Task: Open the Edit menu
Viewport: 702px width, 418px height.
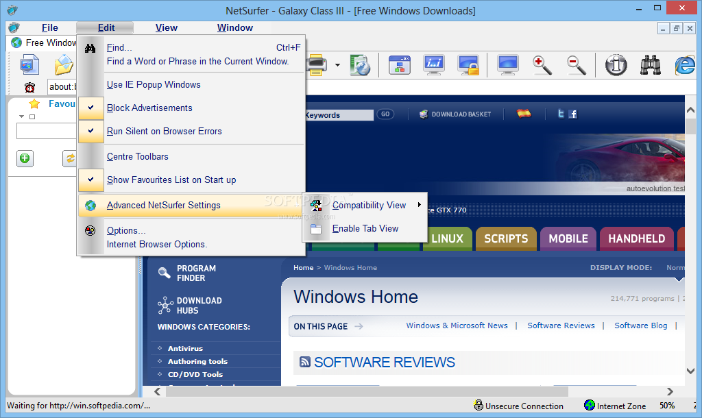Action: pos(106,27)
